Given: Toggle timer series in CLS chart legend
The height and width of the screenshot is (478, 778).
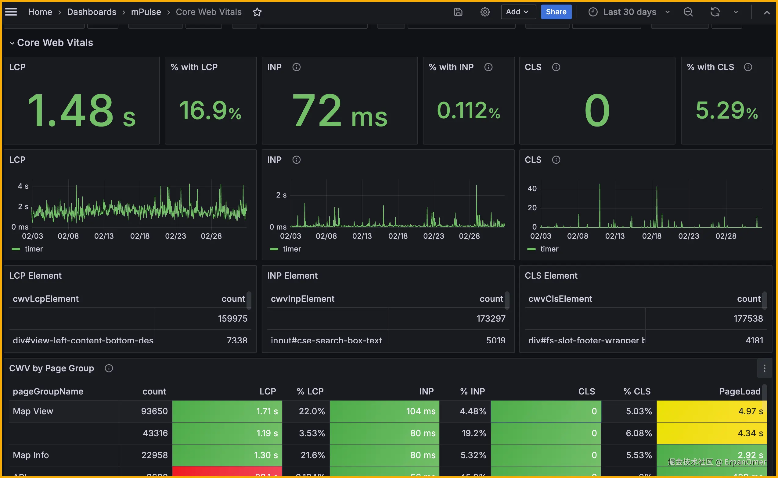Looking at the screenshot, I should pyautogui.click(x=549, y=249).
